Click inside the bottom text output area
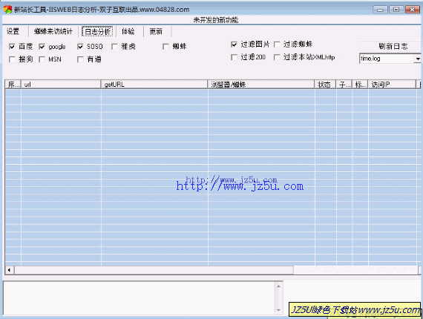This screenshot has height=319, width=423. pos(140,298)
